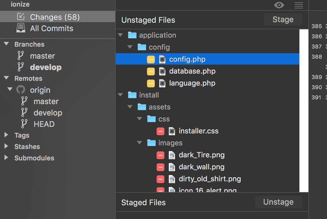Click deleted status badge for dirty_old_shirt.png
The image size is (327, 219).
(x=160, y=179)
